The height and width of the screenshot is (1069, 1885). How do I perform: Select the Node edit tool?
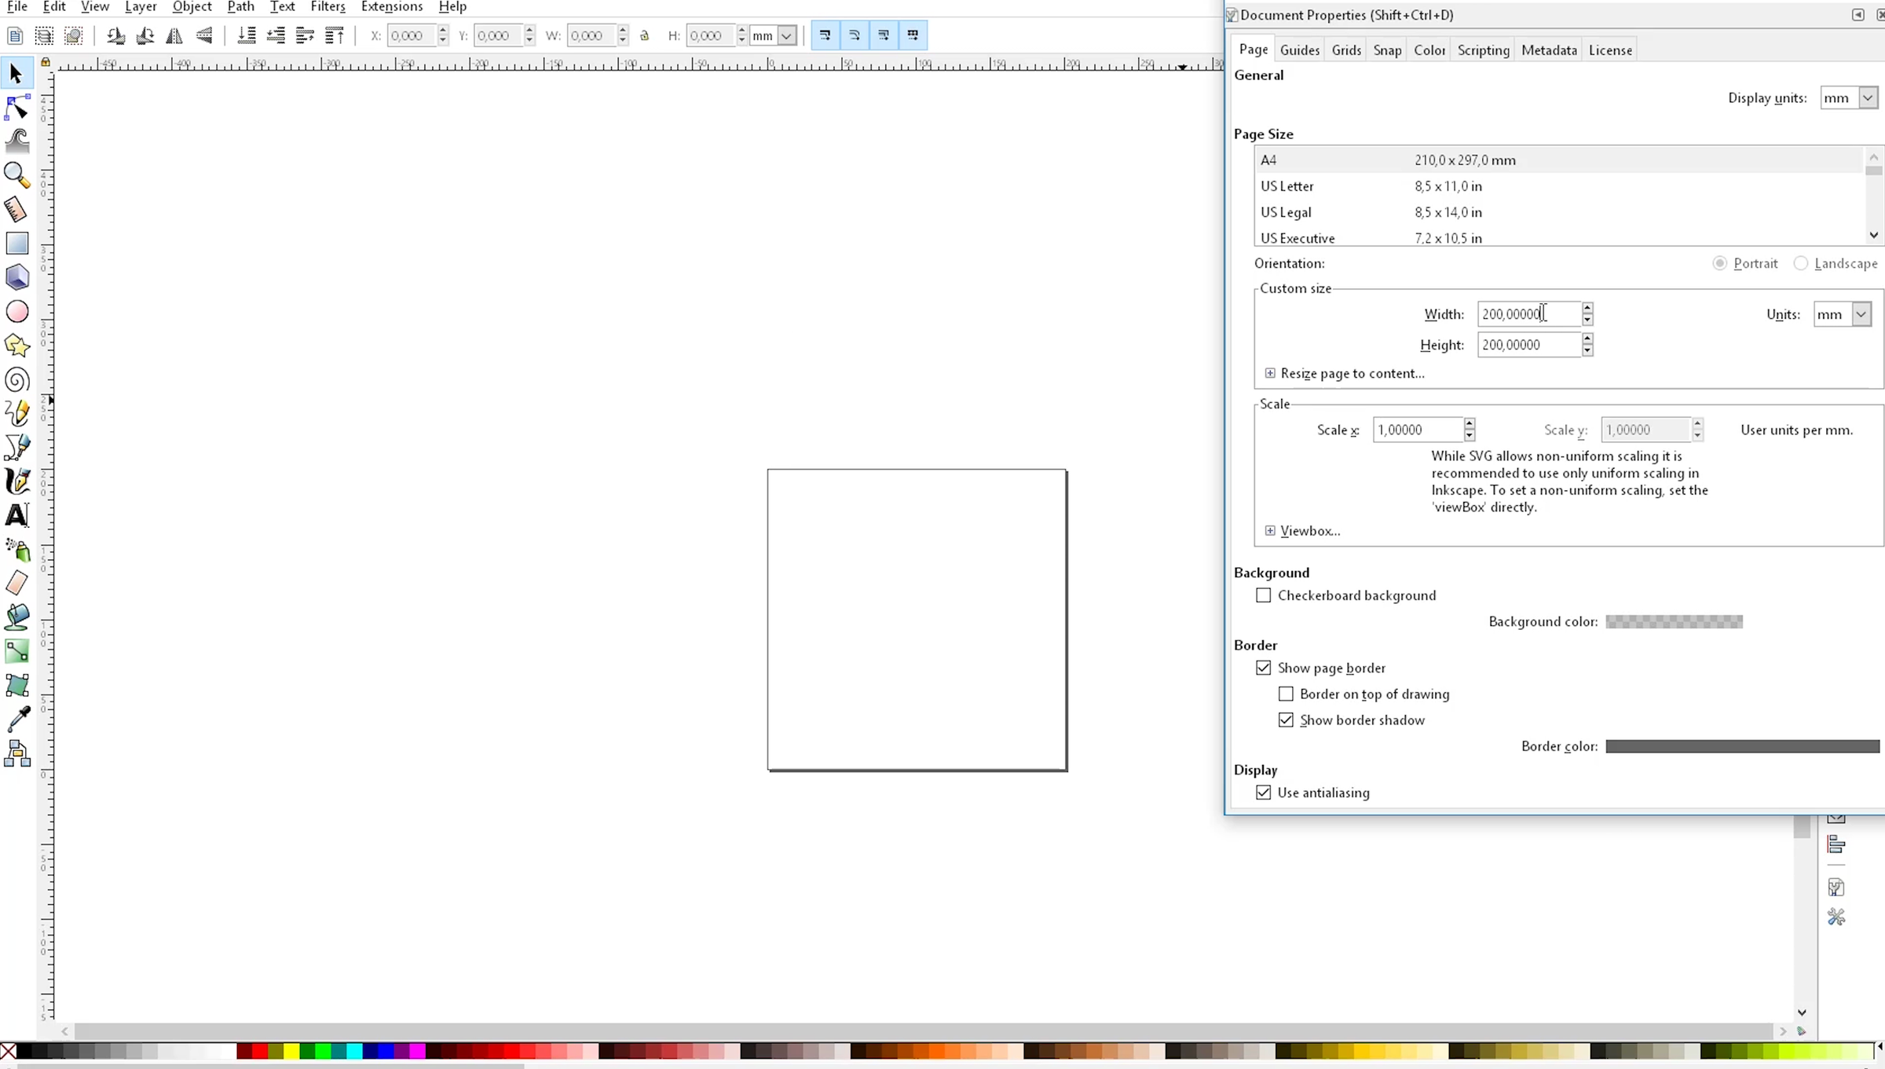(x=17, y=108)
